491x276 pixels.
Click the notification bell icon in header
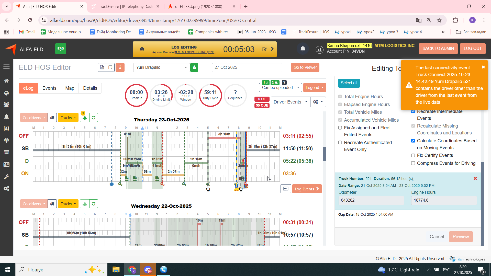pos(303,49)
